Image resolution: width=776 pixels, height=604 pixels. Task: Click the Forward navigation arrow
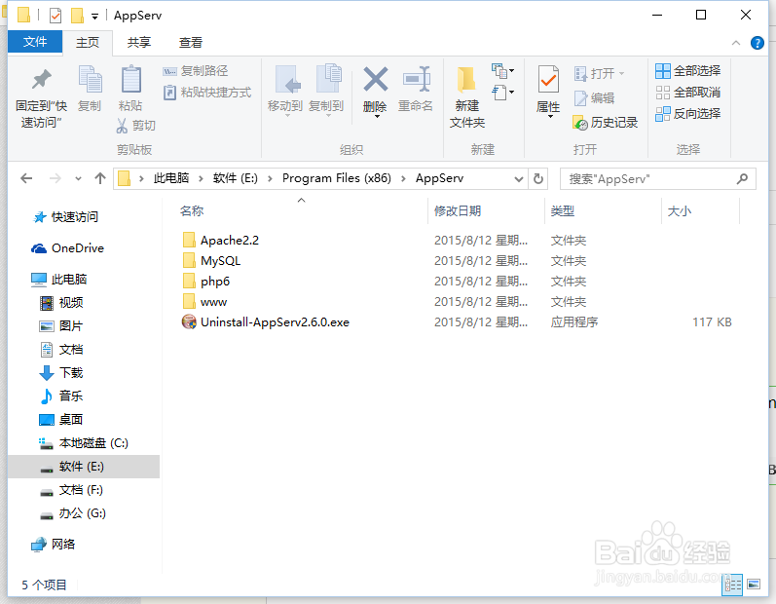tap(55, 178)
